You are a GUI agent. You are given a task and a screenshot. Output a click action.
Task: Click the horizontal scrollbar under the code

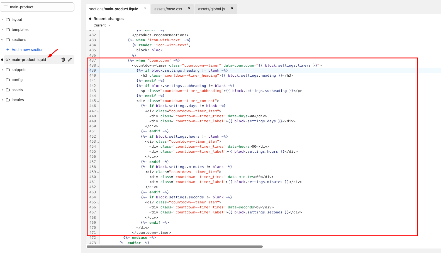tap(175, 247)
